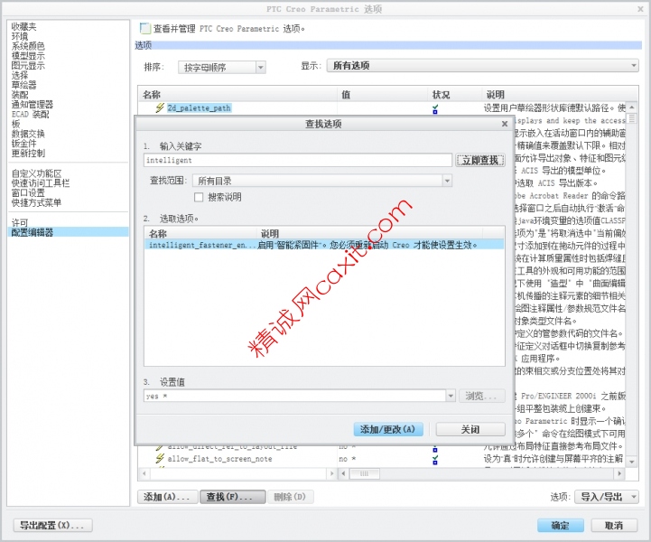Click status icon in 2d_palette_path row

point(435,109)
